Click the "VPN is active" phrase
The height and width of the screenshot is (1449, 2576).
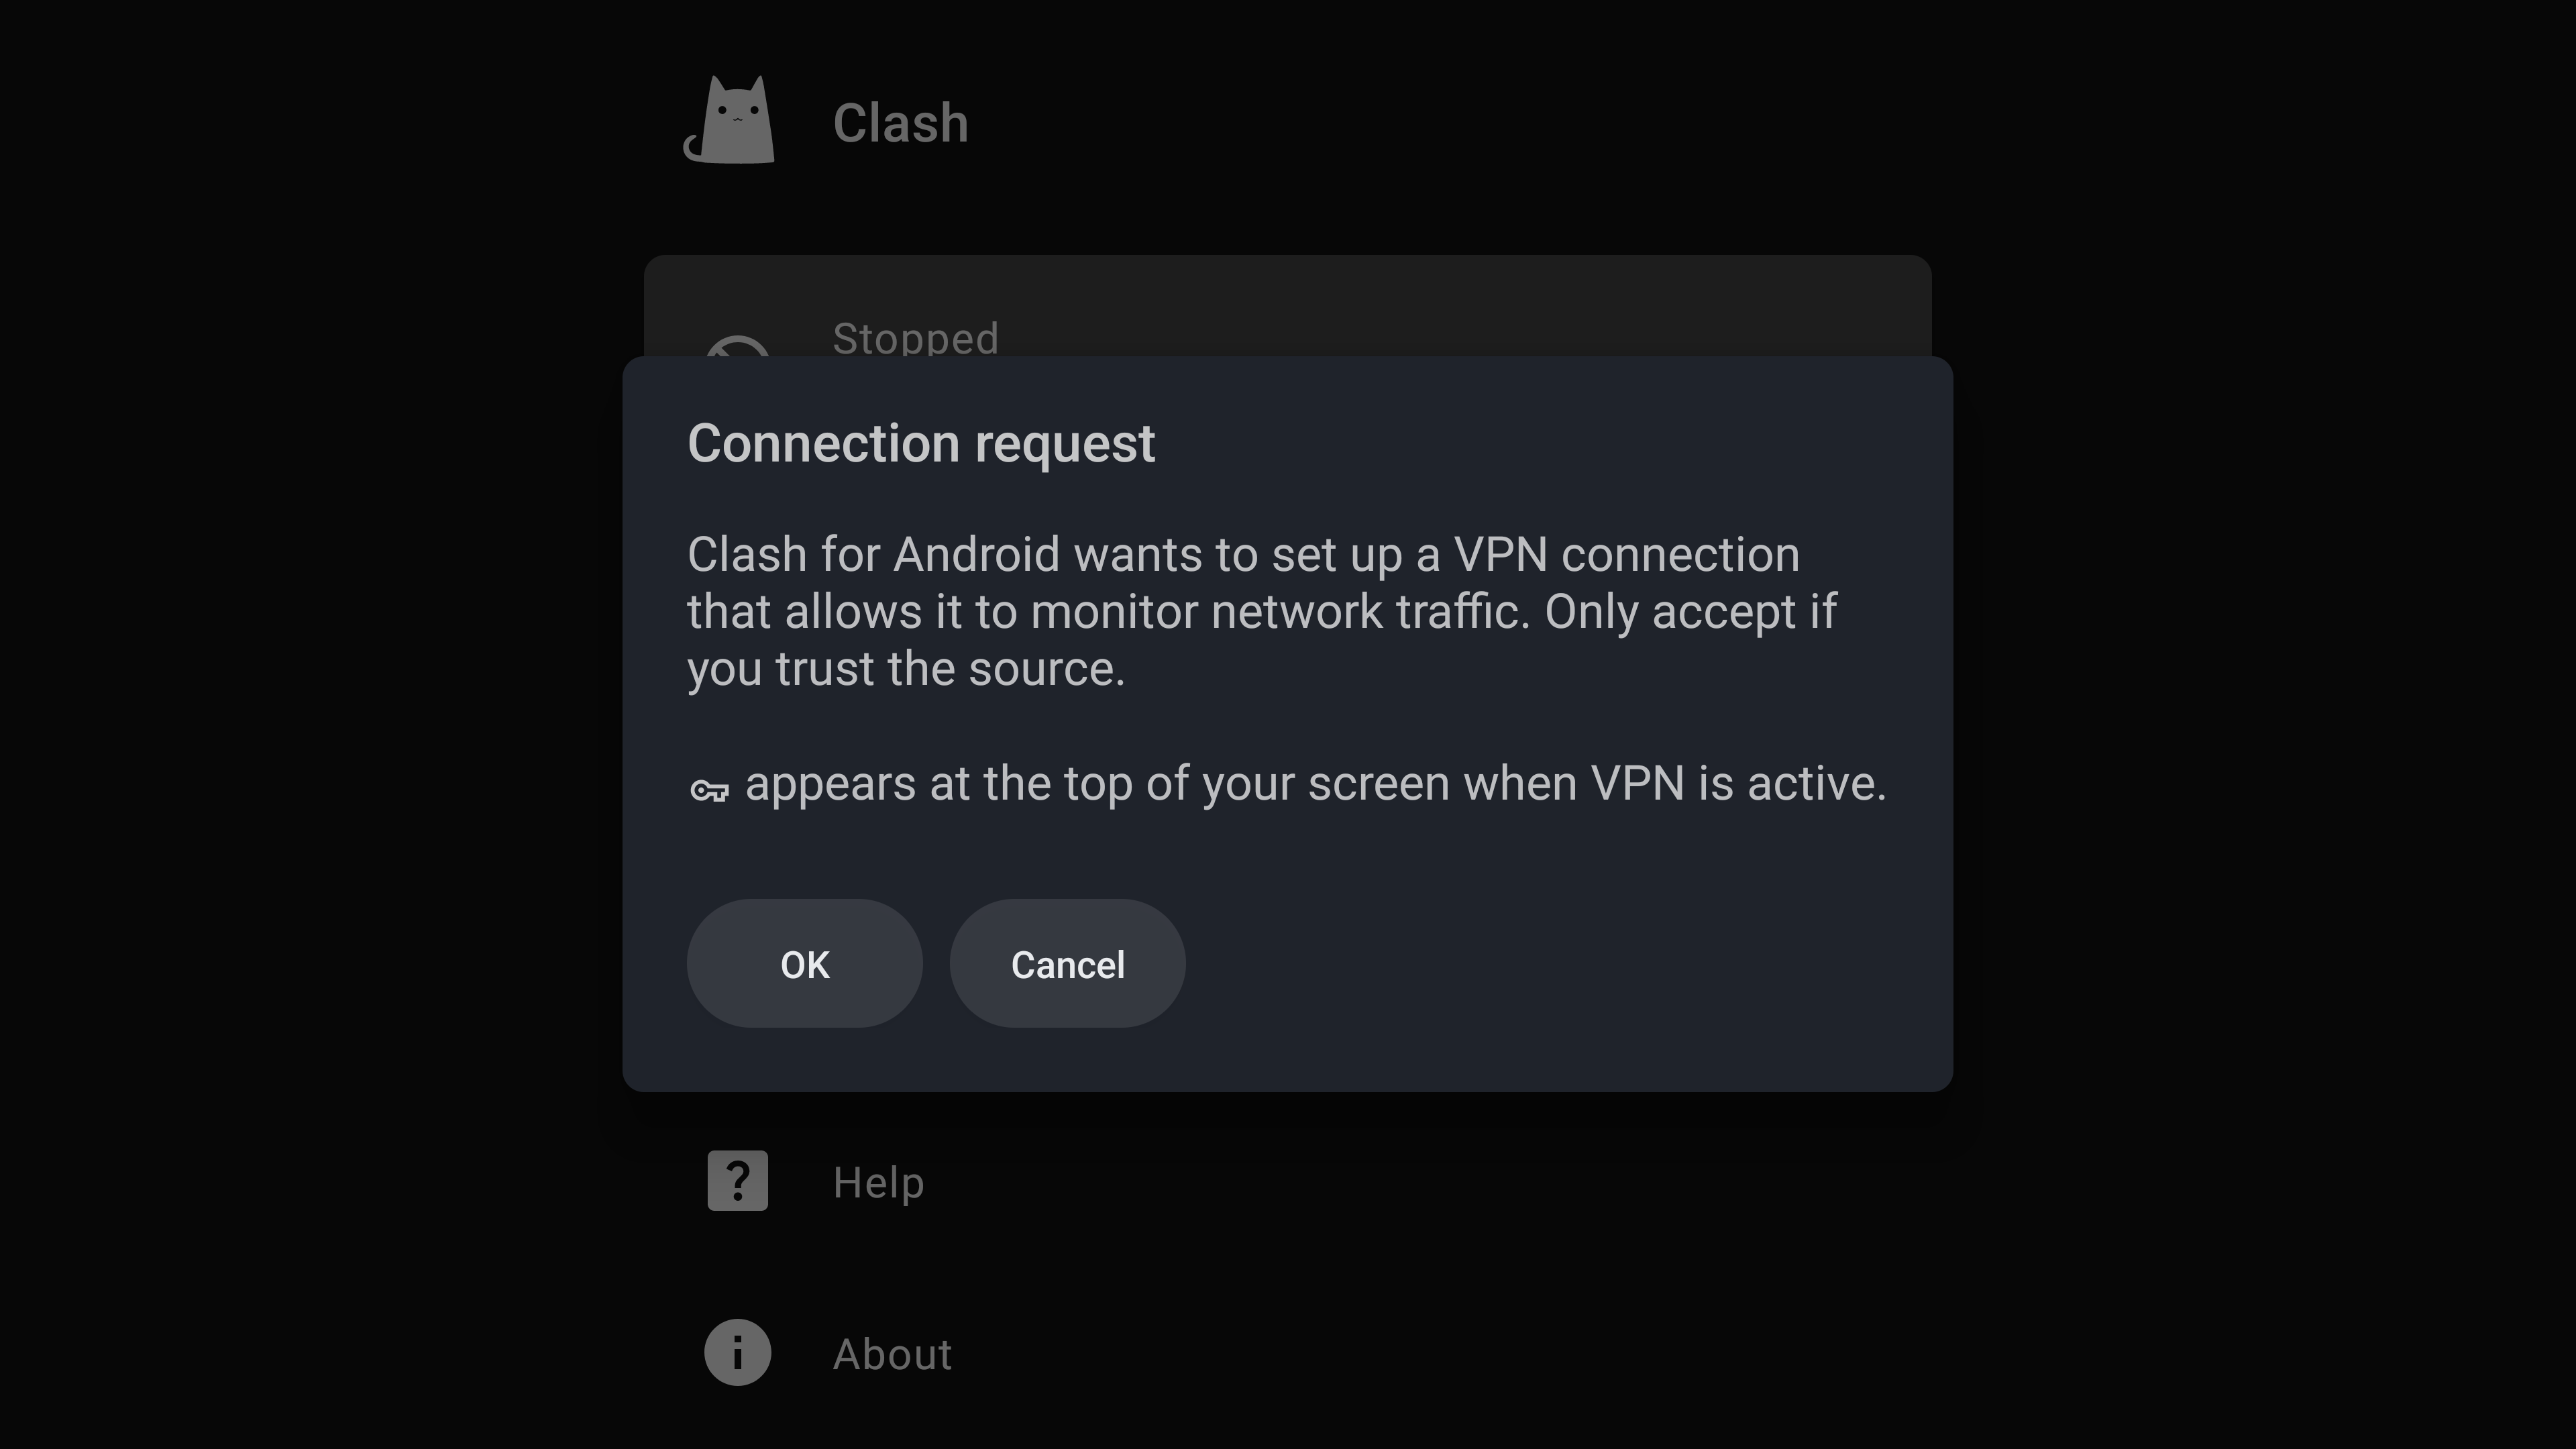click(1737, 784)
